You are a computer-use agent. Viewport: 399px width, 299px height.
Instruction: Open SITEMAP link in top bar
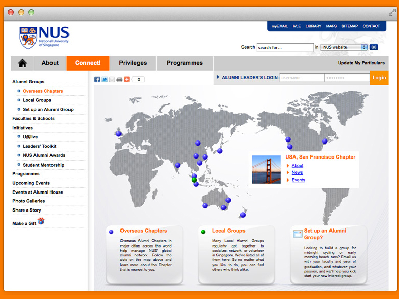[x=350, y=26]
